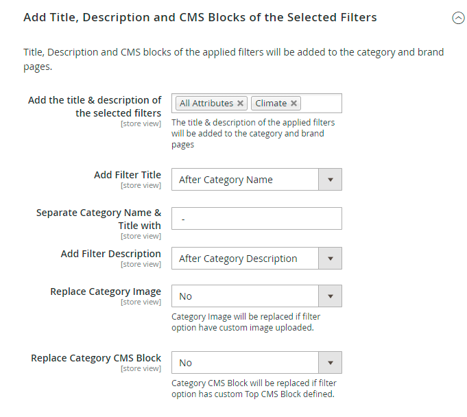Click the Add Filter Description field label
Screen dimensions: 467x417
tap(111, 254)
